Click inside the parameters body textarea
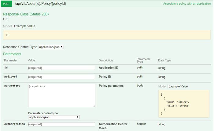Image resolution: width=214 pixels, height=131 pixels. 61,95
